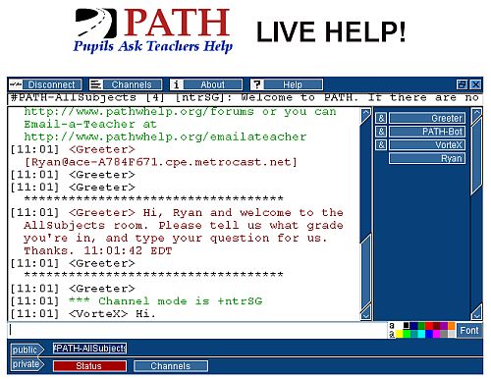Toggle bold text 'a' icon
The height and width of the screenshot is (379, 491).
[392, 326]
